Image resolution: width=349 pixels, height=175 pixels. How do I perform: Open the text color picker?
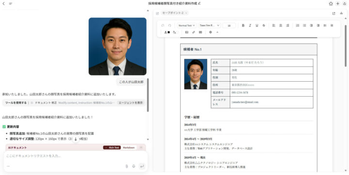[x=167, y=32]
